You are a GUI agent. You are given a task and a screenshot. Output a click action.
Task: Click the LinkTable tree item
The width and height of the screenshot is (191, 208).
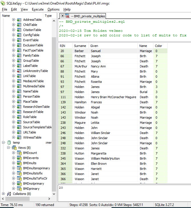(x=29, y=76)
